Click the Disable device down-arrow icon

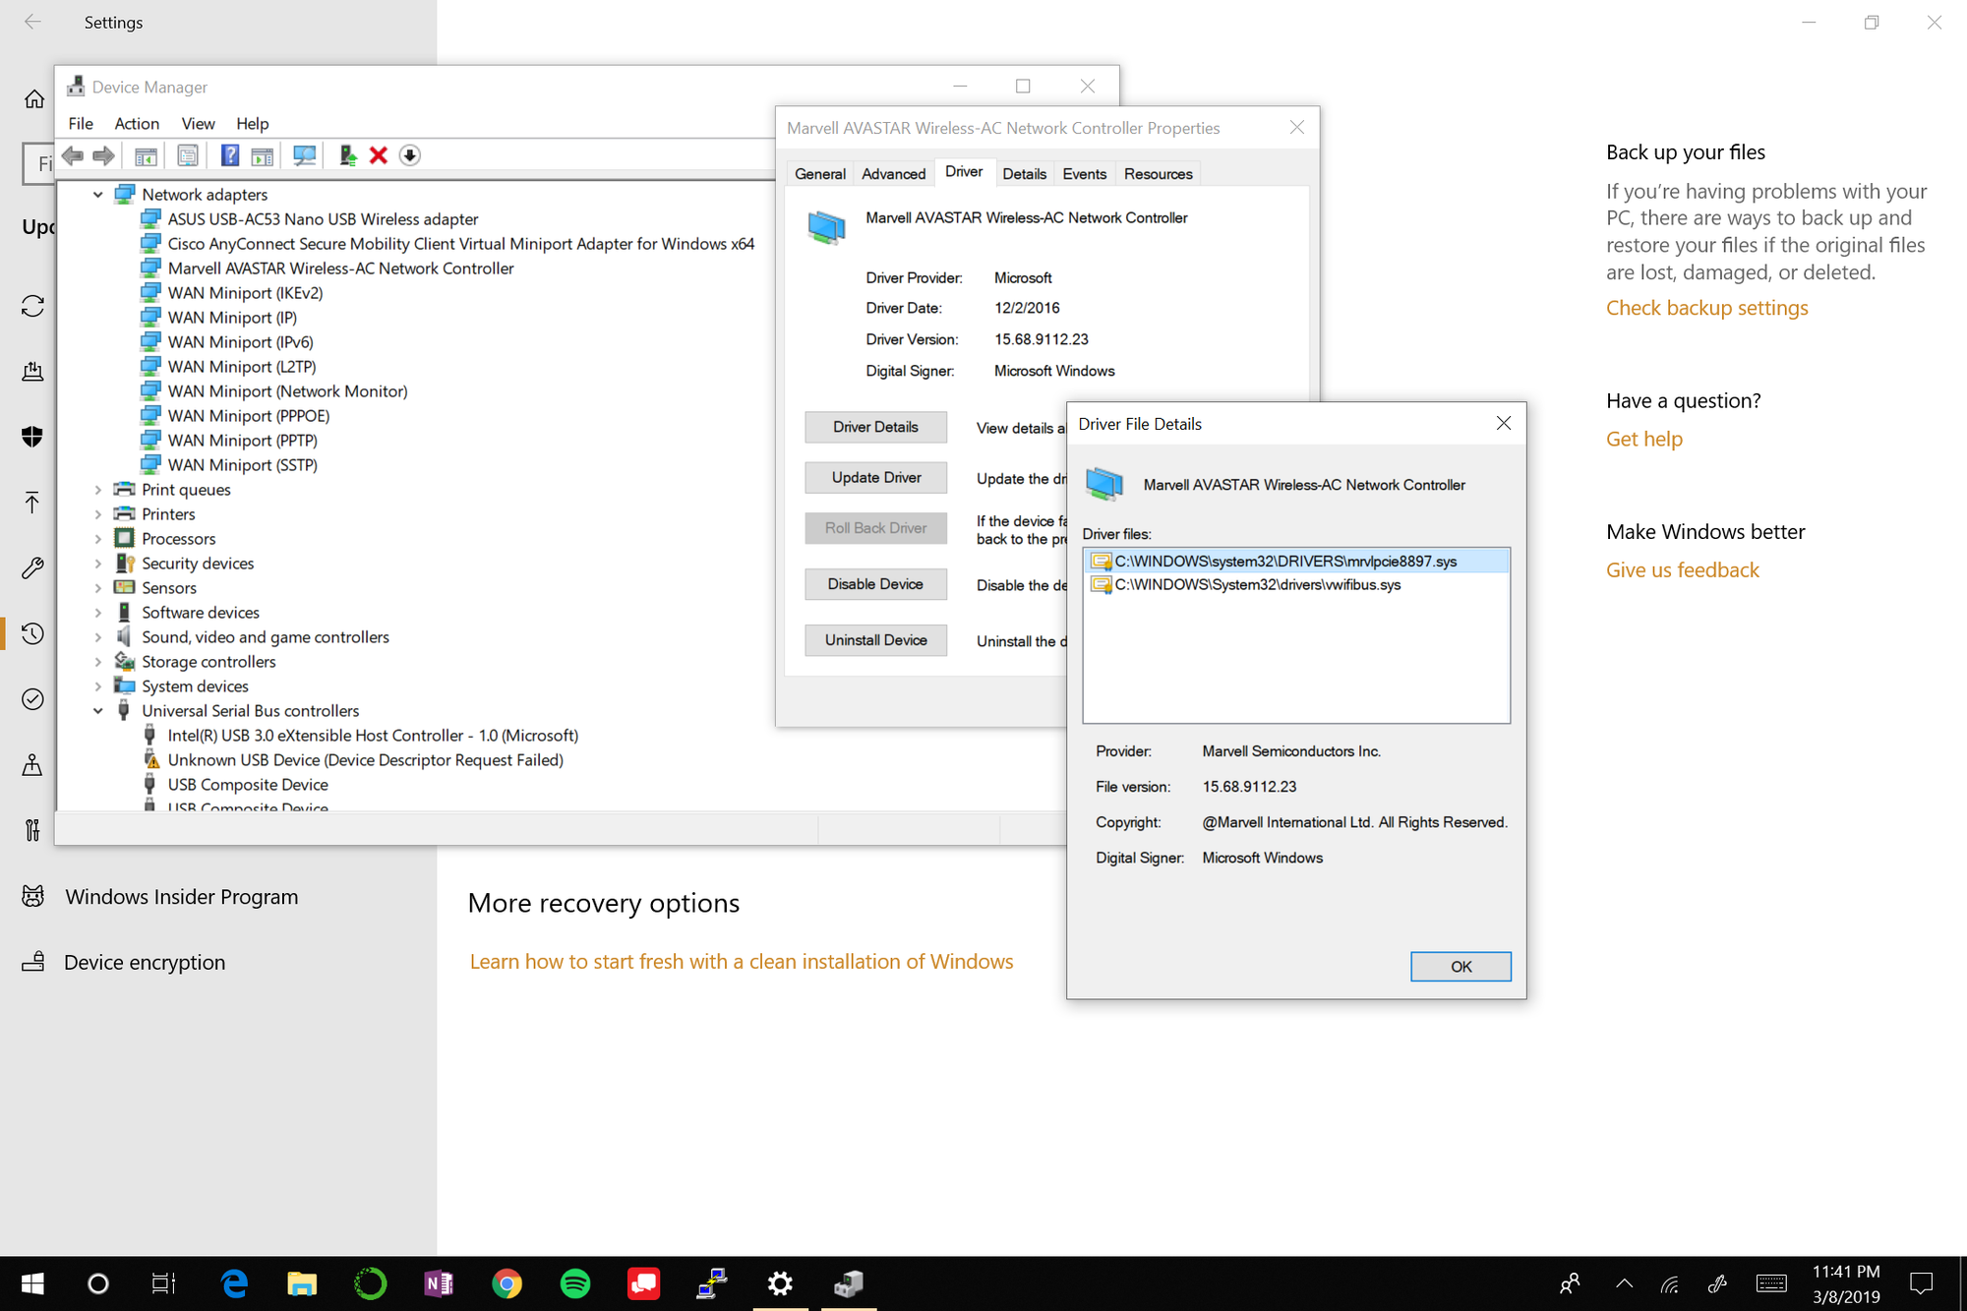pos(410,155)
